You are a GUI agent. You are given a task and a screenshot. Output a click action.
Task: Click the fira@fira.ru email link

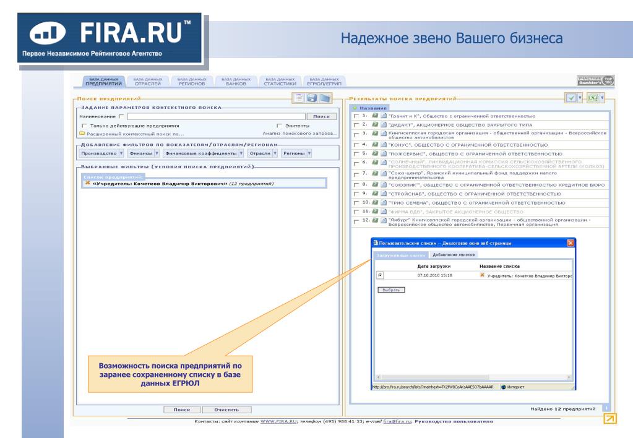coord(397,421)
